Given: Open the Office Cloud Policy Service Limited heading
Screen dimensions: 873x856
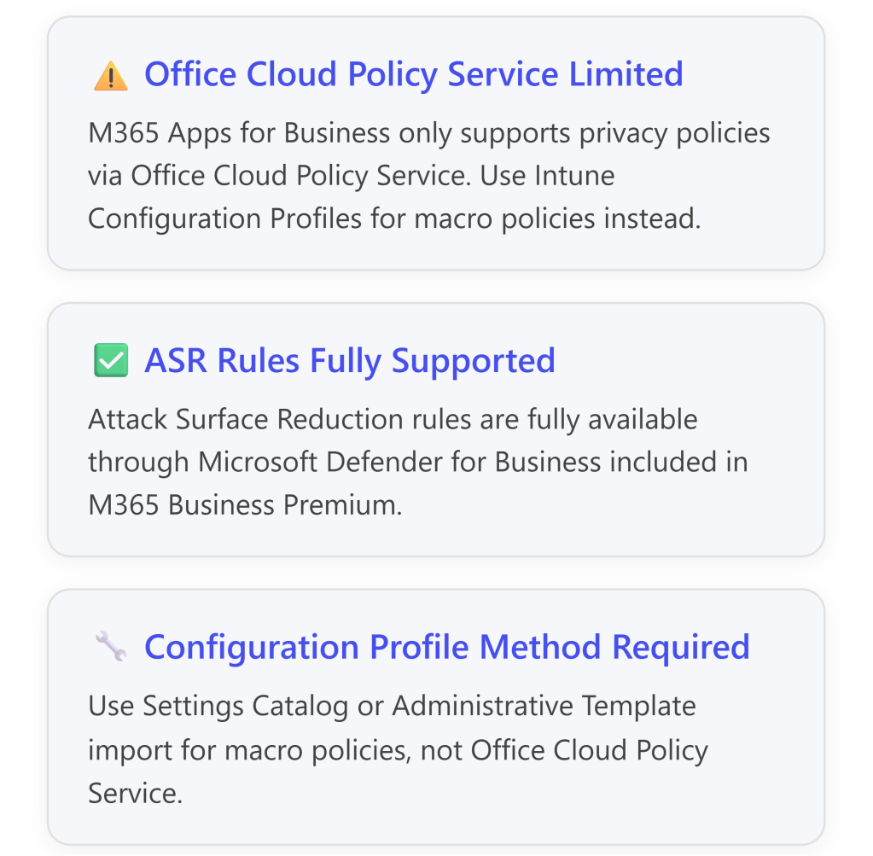Looking at the screenshot, I should [x=413, y=74].
